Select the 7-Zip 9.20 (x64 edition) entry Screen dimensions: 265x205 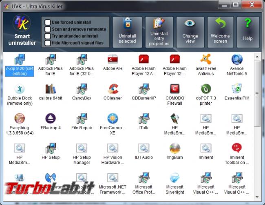(x=20, y=65)
